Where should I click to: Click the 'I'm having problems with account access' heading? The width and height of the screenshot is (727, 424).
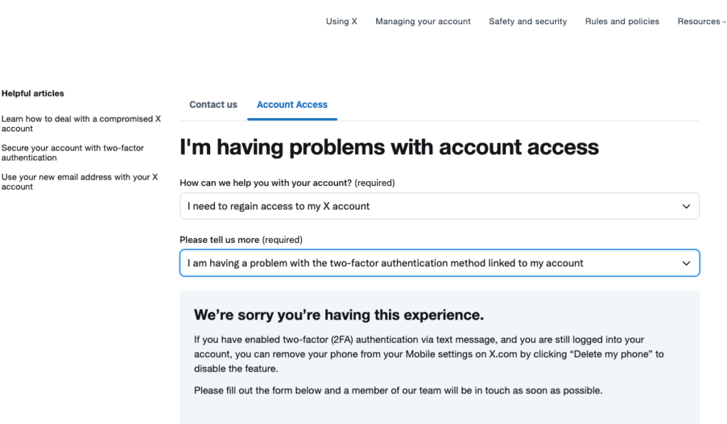(x=389, y=147)
